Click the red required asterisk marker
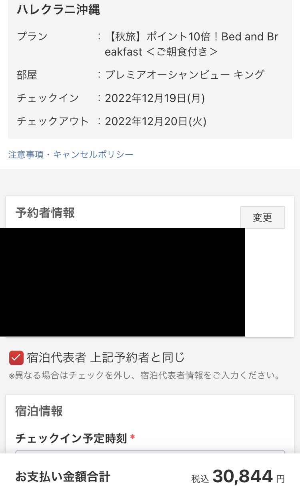 tap(132, 437)
